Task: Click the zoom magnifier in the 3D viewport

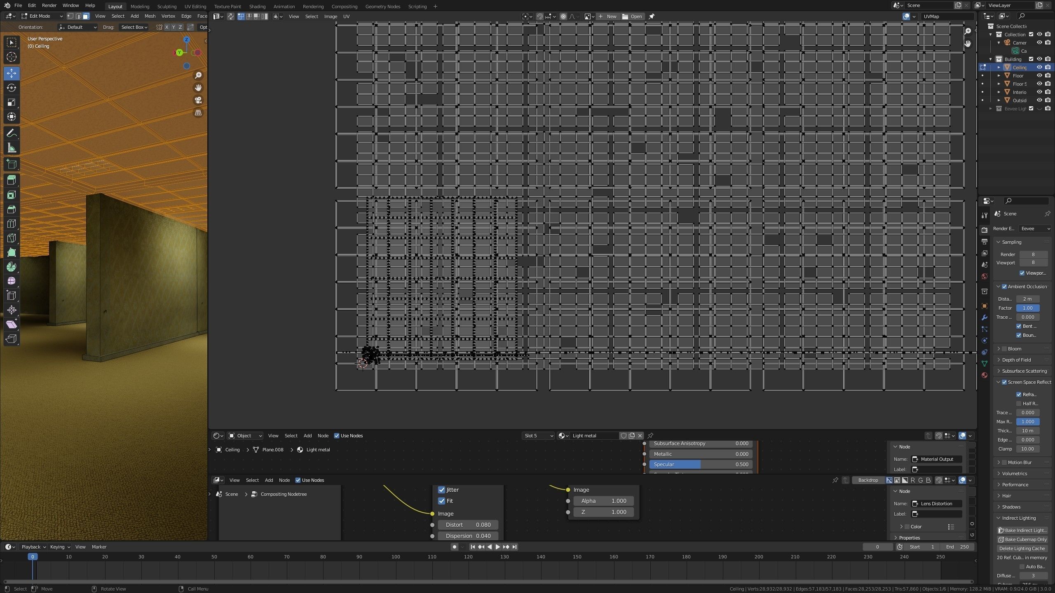Action: [198, 75]
